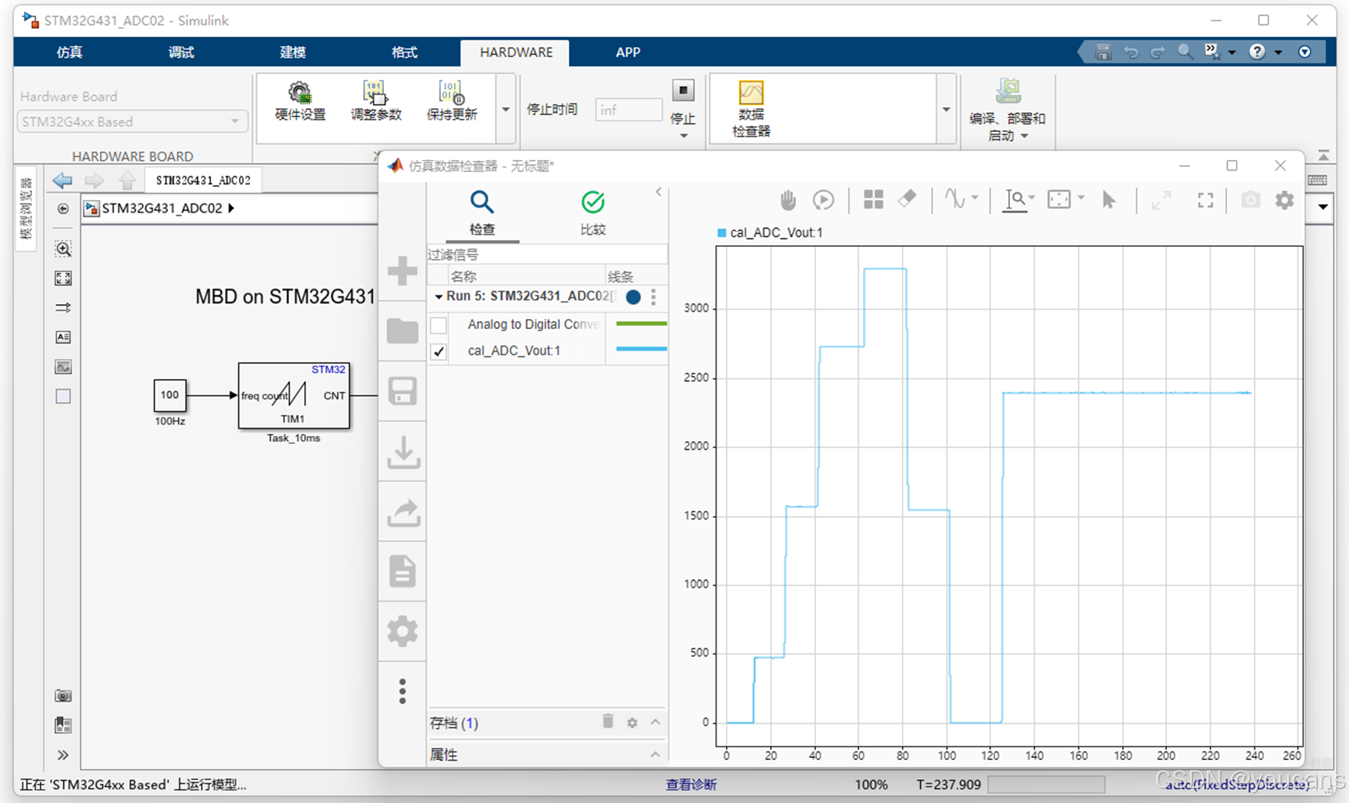
Task: Click the 调整参数 tune parameters icon
Action: click(375, 101)
